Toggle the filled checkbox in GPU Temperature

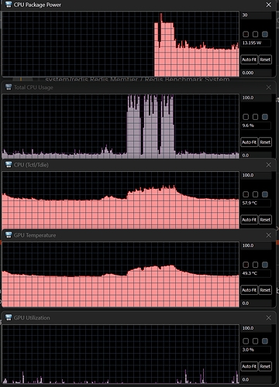pos(265,265)
